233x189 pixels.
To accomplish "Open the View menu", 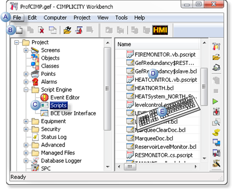I will (103, 18).
